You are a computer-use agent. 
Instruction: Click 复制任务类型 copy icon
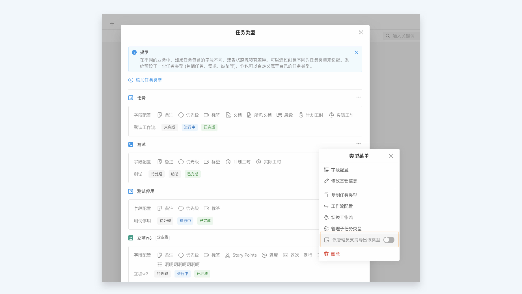[x=326, y=195]
